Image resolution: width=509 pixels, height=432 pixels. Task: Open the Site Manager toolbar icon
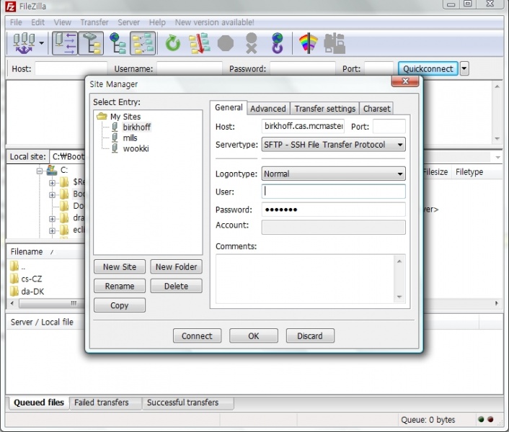click(x=25, y=44)
